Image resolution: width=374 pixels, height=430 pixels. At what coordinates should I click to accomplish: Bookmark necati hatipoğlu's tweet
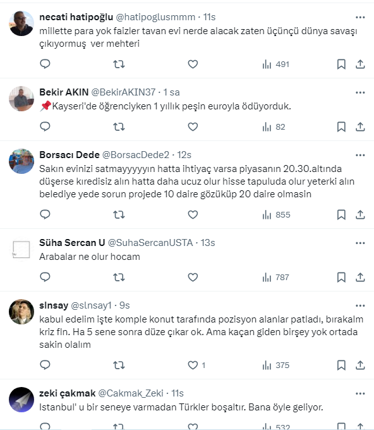click(341, 64)
